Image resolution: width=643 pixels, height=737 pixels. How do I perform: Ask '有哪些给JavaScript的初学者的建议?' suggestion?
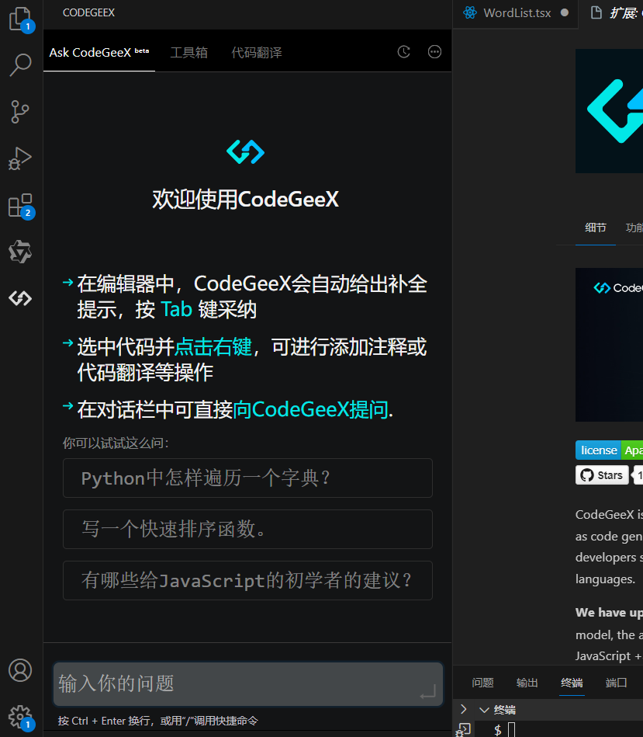click(x=247, y=580)
